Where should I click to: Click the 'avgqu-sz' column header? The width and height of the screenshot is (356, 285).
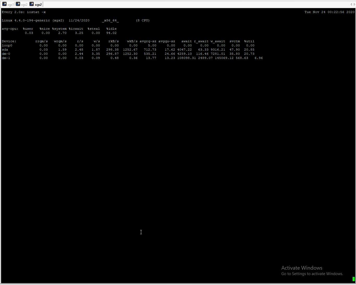click(167, 41)
